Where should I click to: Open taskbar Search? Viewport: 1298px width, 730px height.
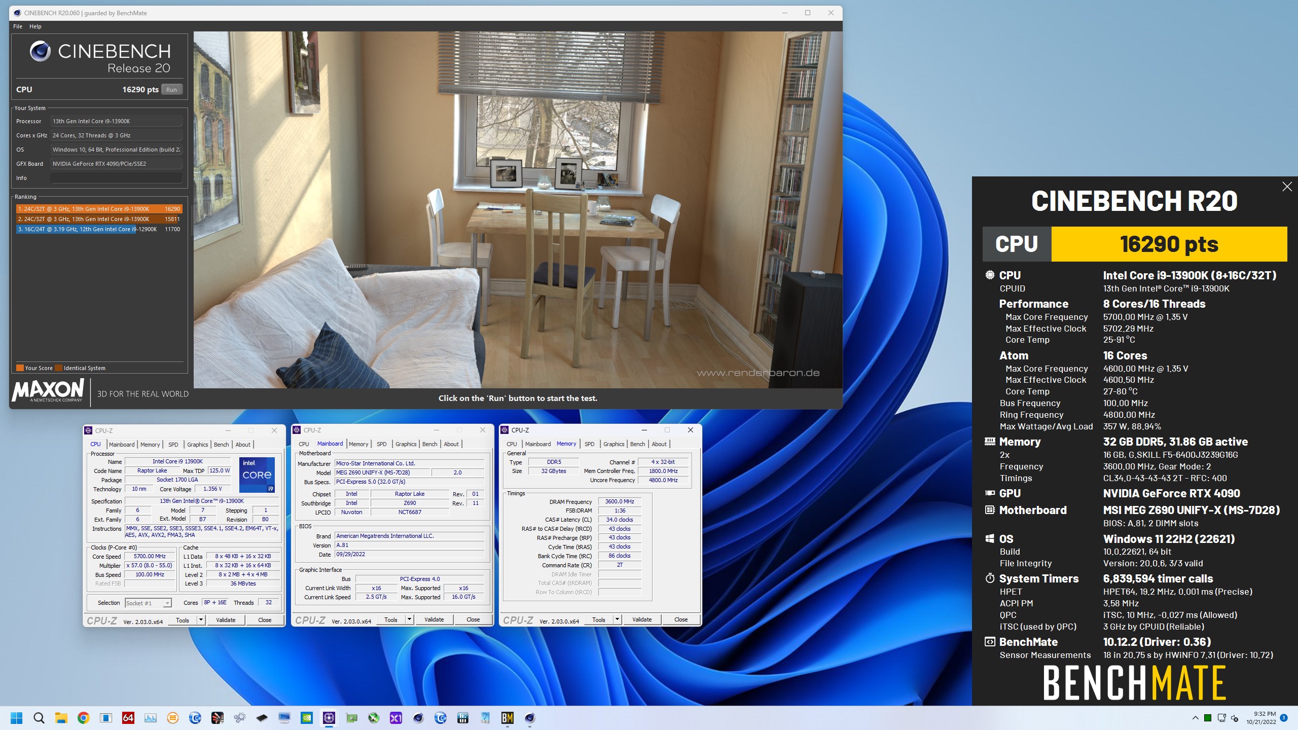[39, 718]
